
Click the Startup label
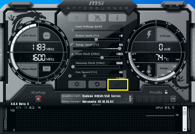pos(38,92)
